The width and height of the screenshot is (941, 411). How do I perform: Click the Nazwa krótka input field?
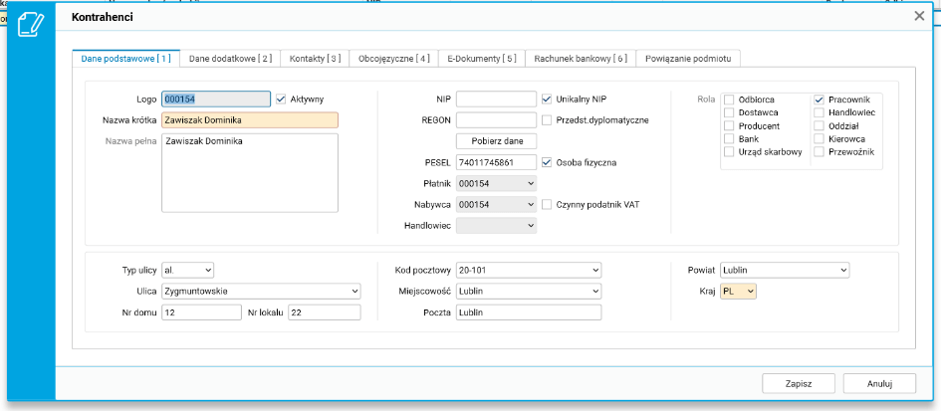250,120
